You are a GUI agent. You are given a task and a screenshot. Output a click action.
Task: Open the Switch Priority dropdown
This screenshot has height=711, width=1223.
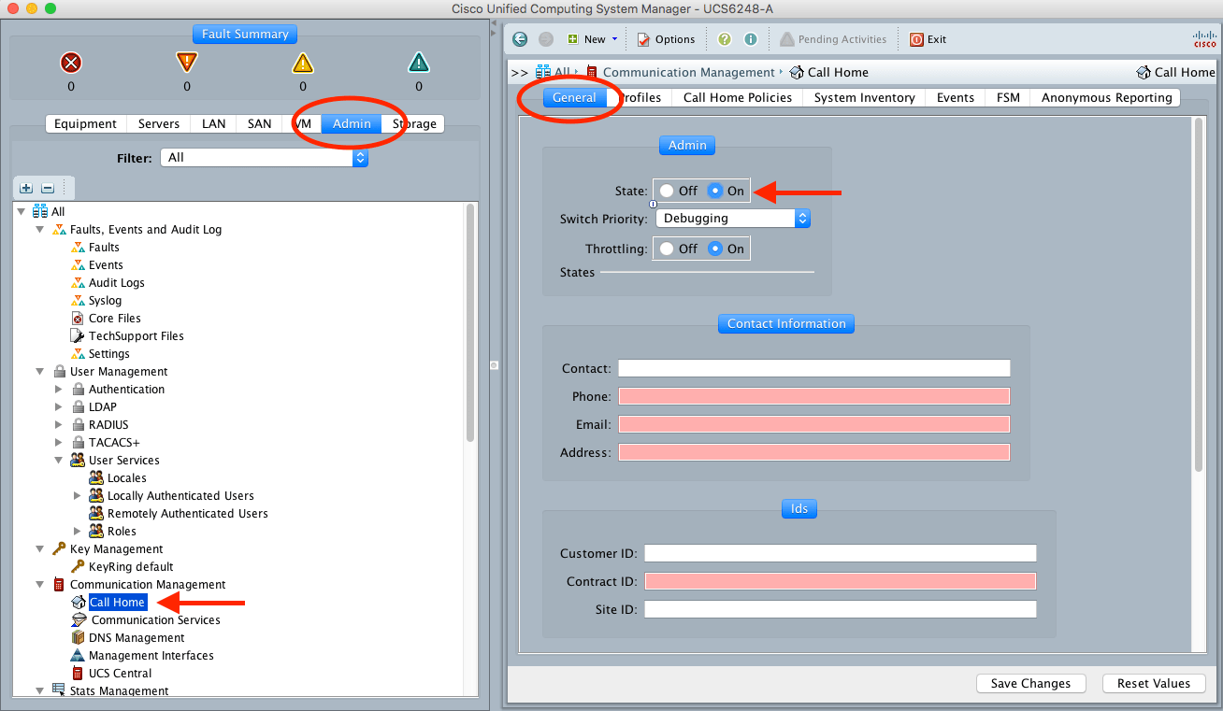732,218
